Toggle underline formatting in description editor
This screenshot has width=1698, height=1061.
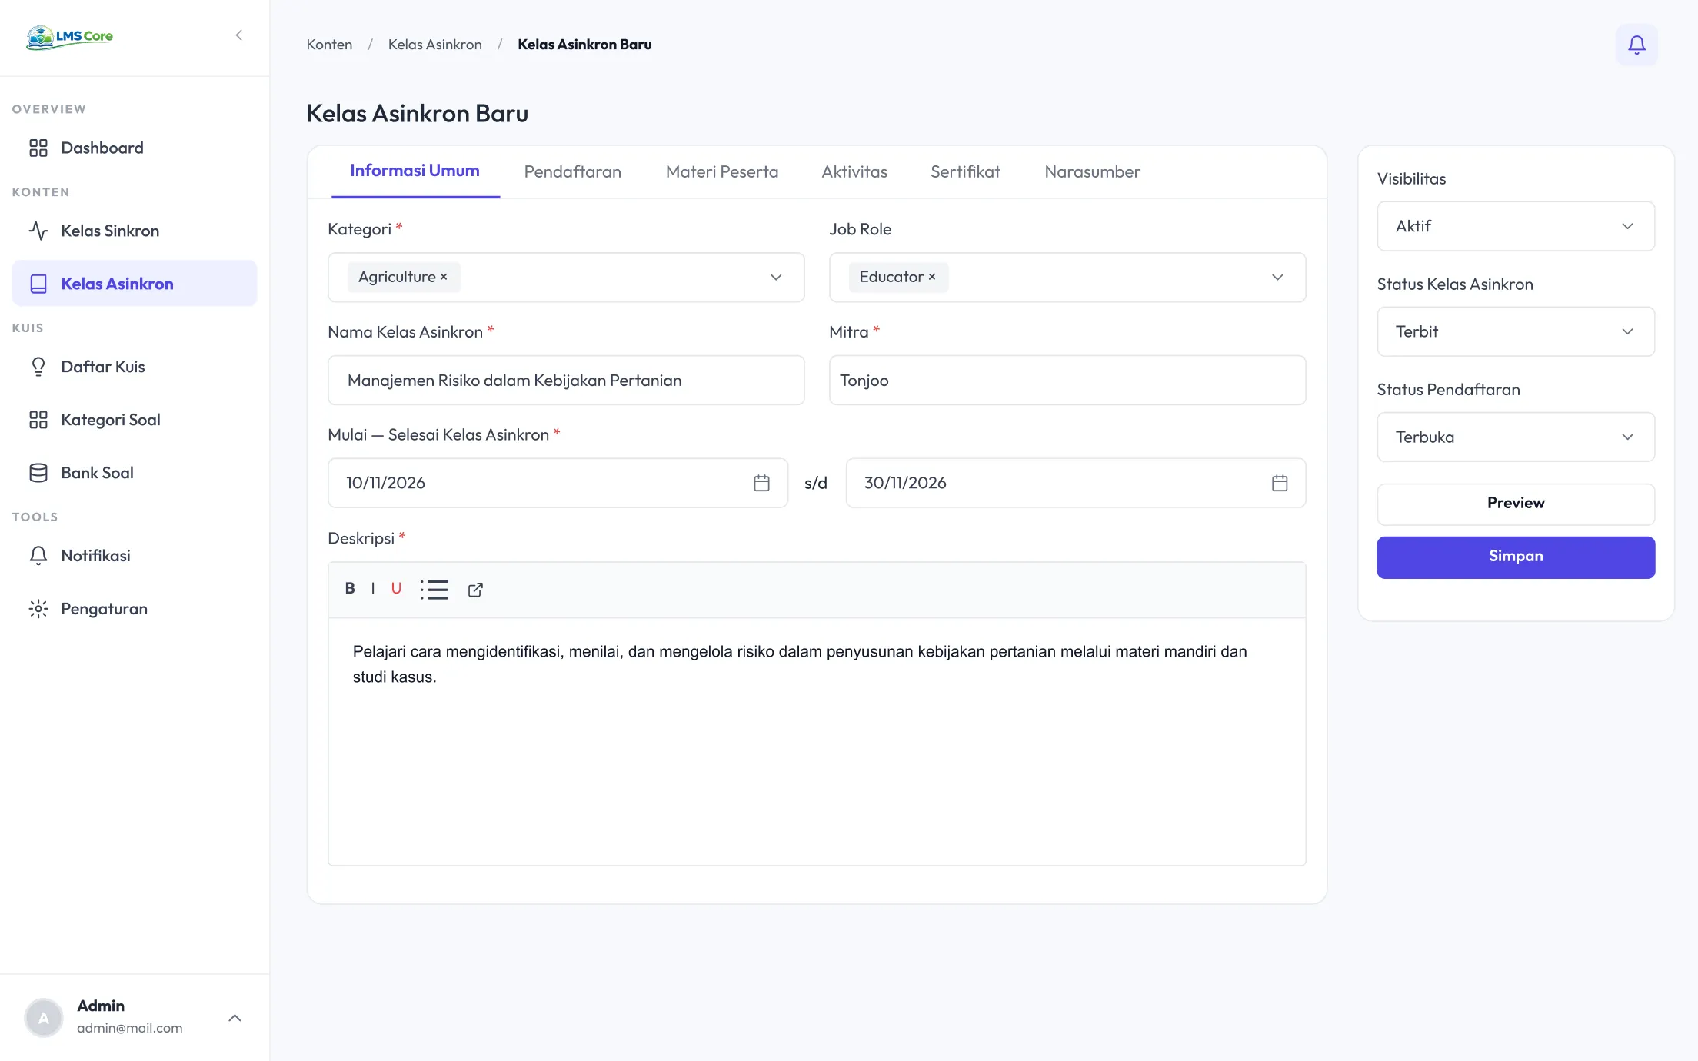click(x=396, y=589)
